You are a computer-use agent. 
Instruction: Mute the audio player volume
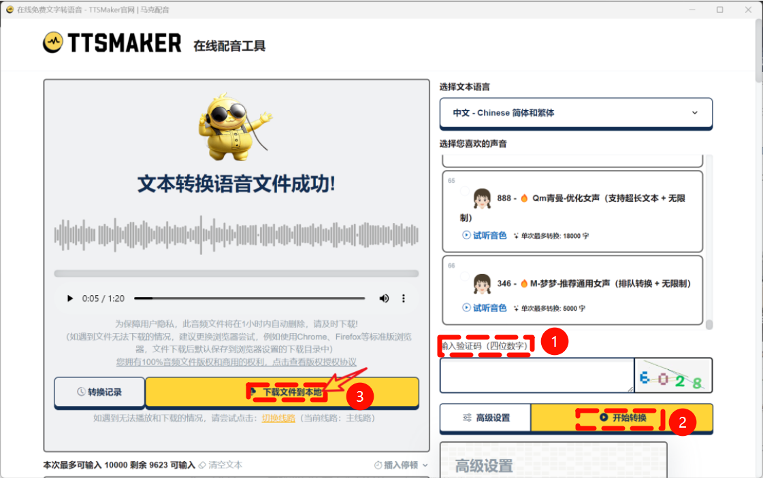(384, 298)
